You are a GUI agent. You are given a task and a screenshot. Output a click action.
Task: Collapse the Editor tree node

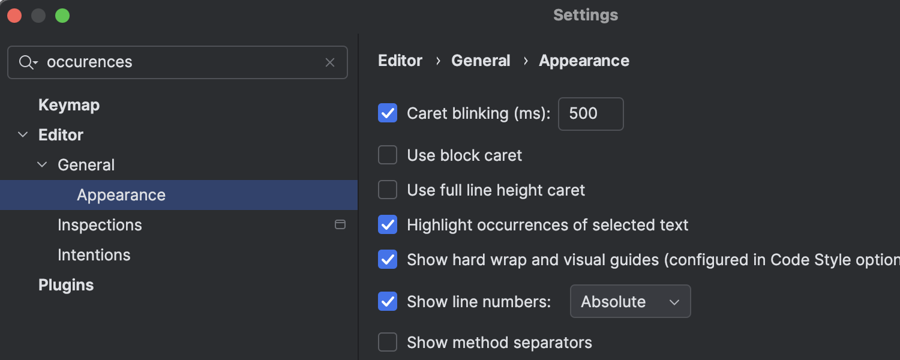[x=23, y=135]
